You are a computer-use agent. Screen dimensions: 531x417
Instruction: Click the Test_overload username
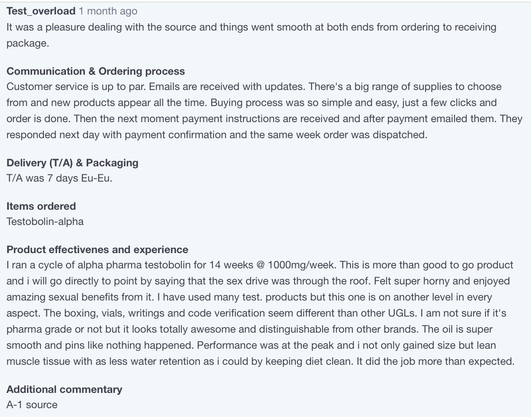[x=41, y=11]
